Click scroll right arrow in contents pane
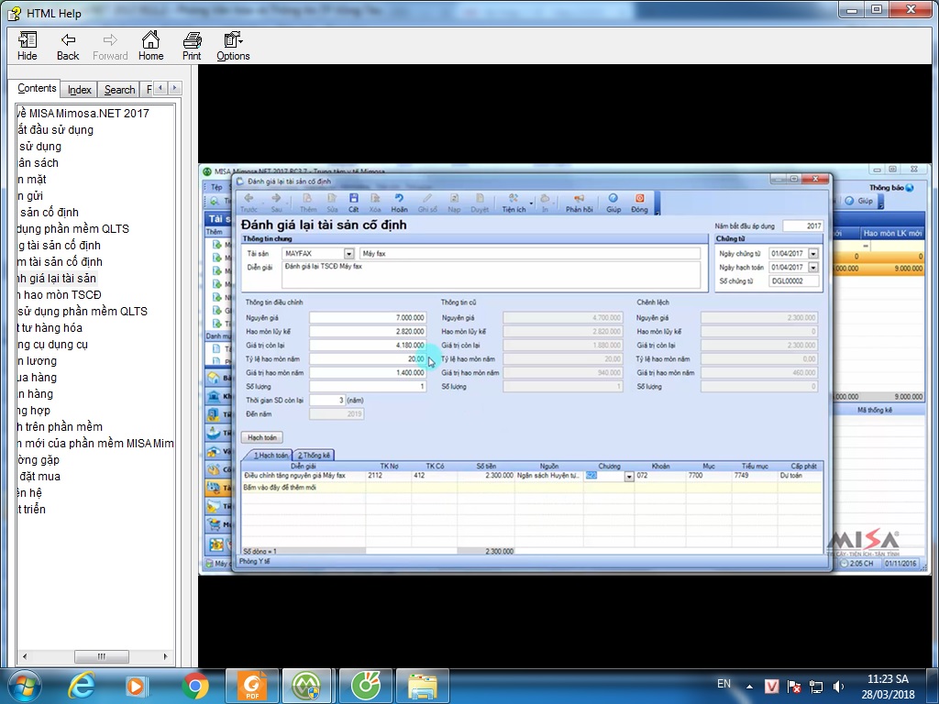 pos(165,656)
